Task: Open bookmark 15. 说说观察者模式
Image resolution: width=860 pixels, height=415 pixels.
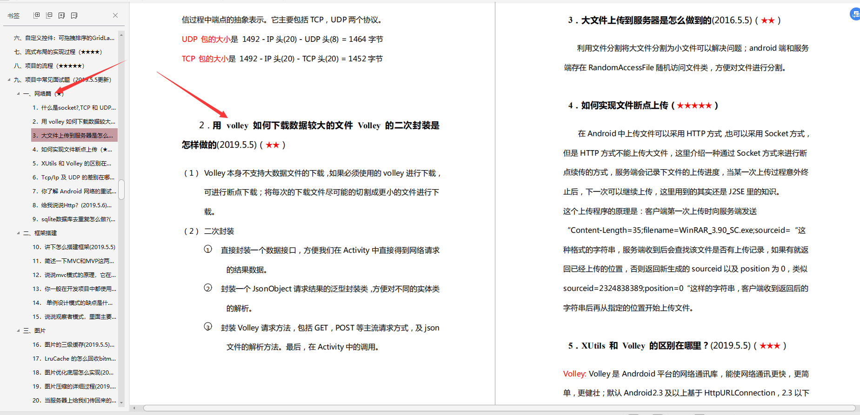Action: click(x=74, y=316)
